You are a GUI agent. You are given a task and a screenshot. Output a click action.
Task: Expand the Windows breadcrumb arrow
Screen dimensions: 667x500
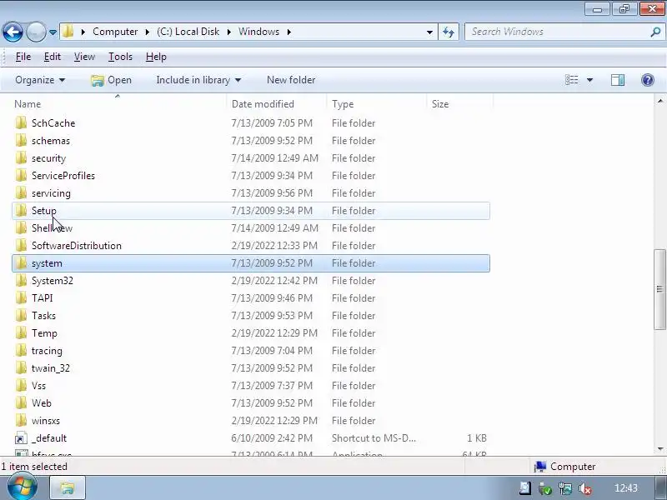coord(288,32)
